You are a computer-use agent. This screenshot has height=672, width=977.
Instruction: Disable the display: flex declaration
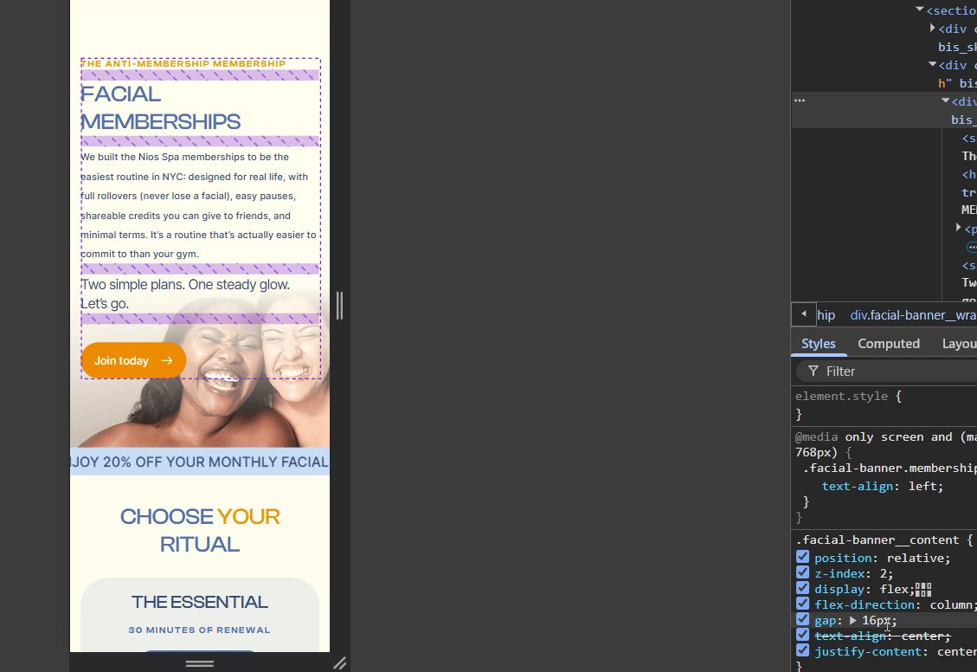coord(802,588)
